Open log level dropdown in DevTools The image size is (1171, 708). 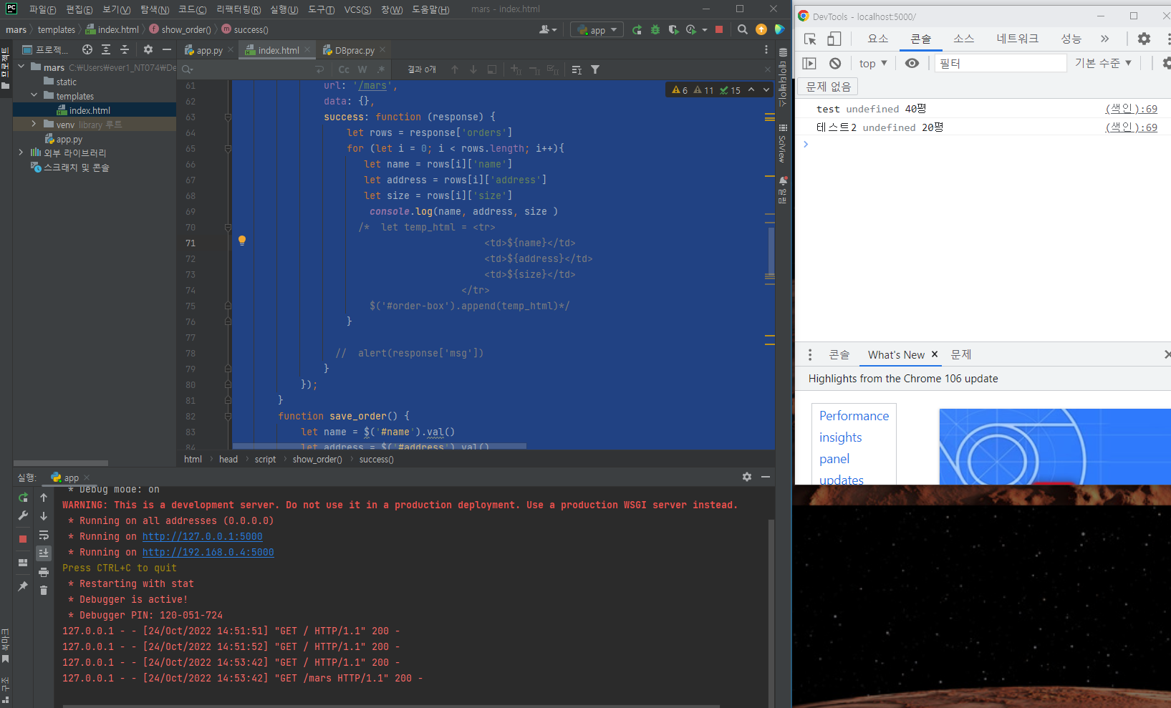pos(1103,64)
